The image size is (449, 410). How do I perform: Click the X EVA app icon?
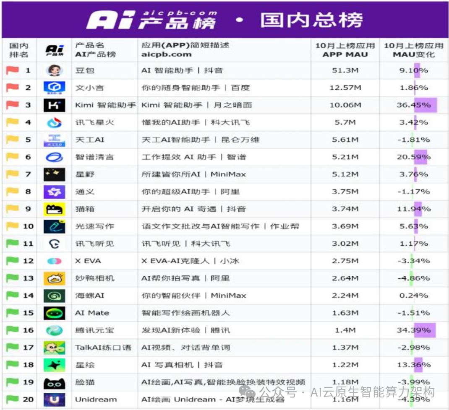[55, 261]
